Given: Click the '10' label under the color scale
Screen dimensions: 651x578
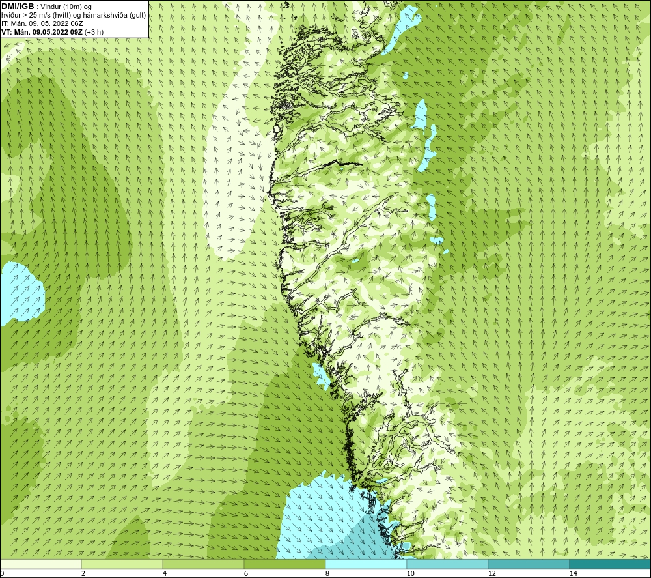Looking at the screenshot, I should point(411,573).
